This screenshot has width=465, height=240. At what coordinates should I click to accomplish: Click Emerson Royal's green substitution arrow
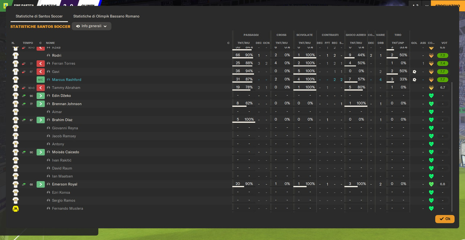click(x=41, y=184)
